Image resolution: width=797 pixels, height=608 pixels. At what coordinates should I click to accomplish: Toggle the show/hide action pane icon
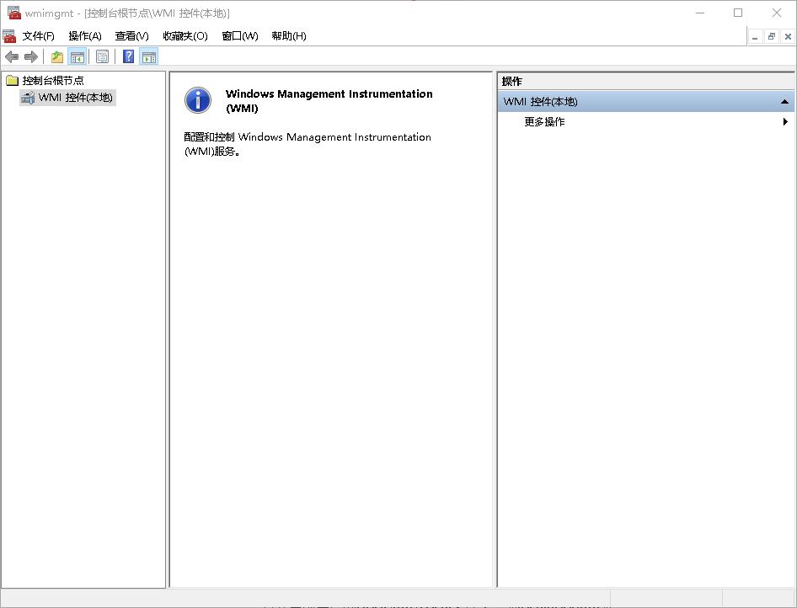tap(149, 57)
